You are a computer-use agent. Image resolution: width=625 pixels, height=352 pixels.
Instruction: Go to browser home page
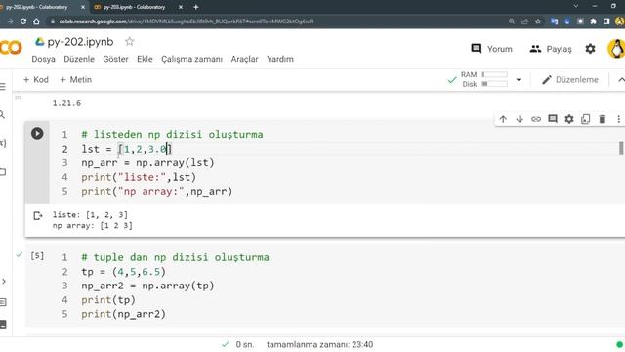tap(36, 22)
